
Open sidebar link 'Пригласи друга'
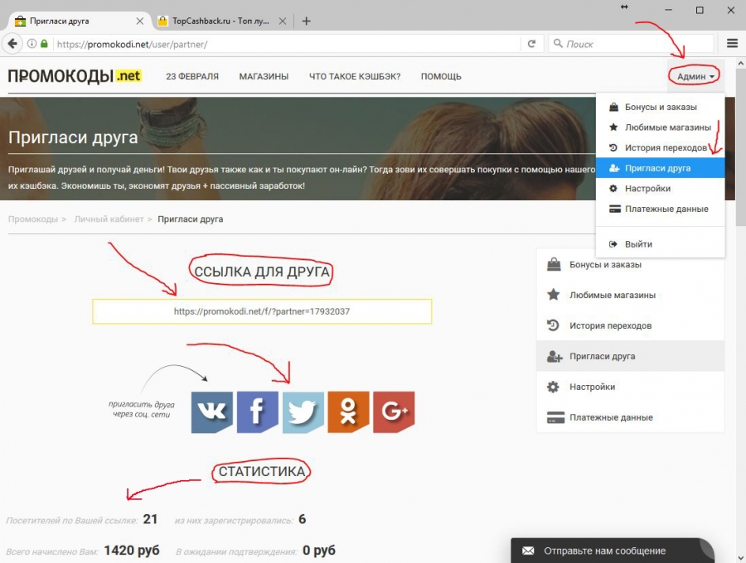coord(631,356)
